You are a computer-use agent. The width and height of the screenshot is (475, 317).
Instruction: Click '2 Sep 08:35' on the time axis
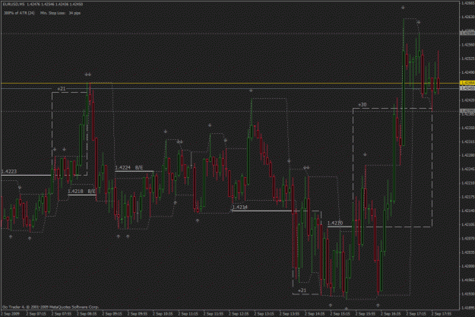click(87, 314)
